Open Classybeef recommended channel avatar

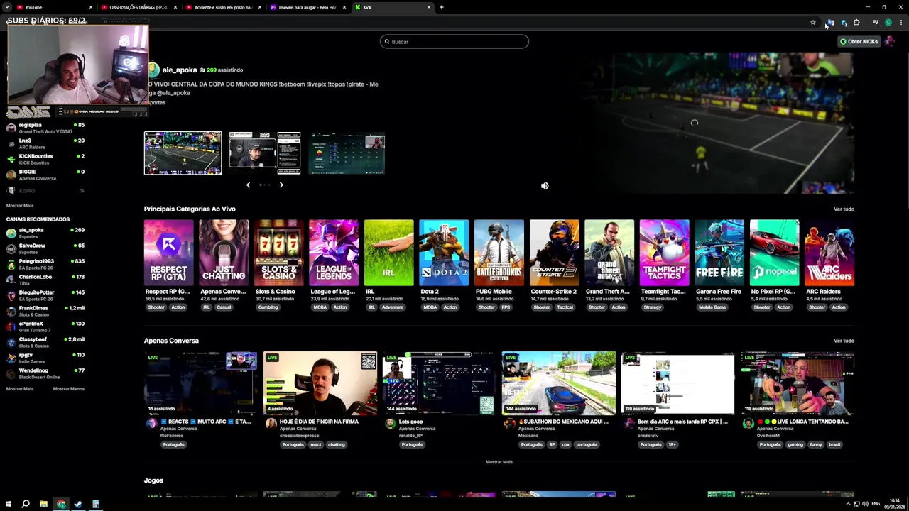tap(11, 343)
